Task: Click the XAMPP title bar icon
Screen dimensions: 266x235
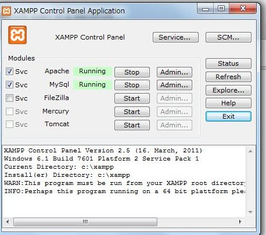Action: pyautogui.click(x=6, y=10)
